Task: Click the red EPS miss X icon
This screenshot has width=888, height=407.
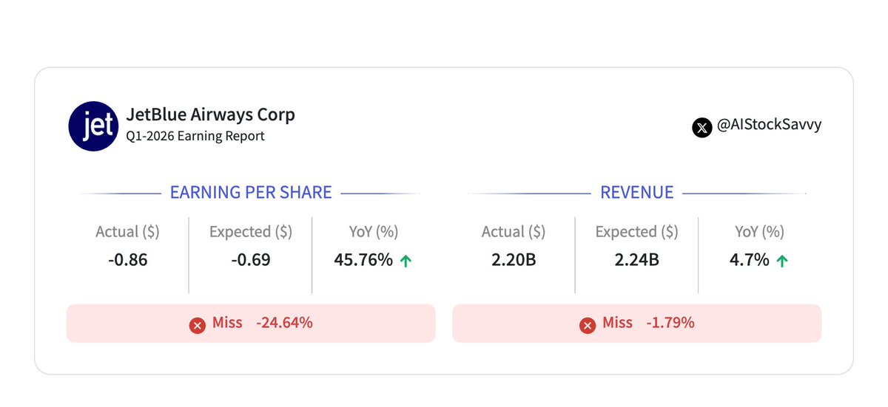Action: click(197, 325)
